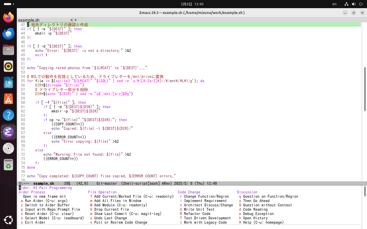
Task: Open the system volume and power menu
Action: tap(353, 4)
